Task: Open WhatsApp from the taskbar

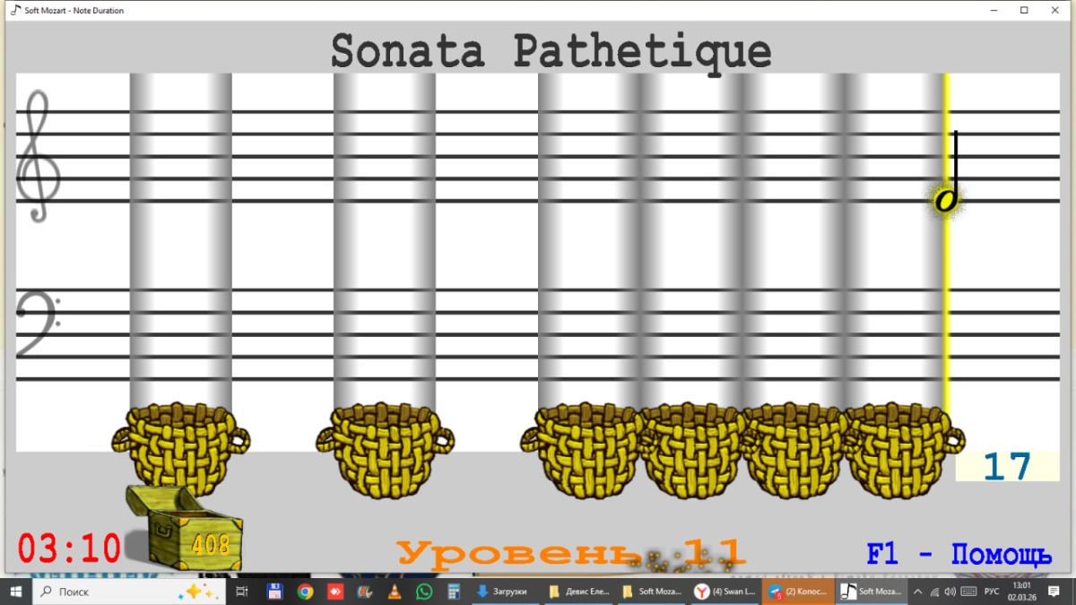Action: [x=423, y=592]
